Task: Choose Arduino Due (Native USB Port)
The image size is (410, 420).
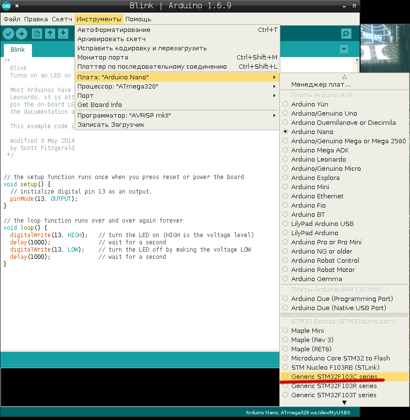Action: (x=345, y=308)
